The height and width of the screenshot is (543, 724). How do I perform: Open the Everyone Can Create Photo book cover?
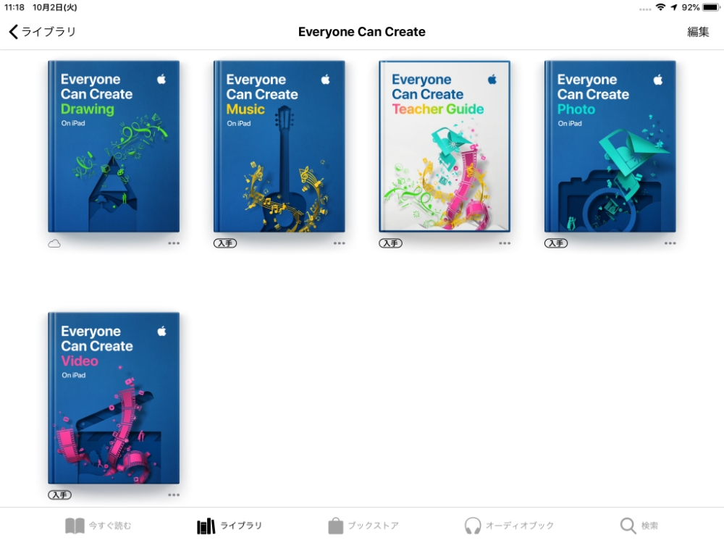point(610,146)
